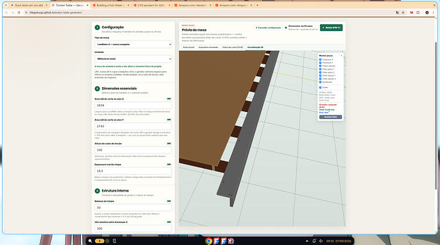The width and height of the screenshot is (440, 245).
Task: Click the green indicator beside Altura da caixa label
Action: pos(169,143)
